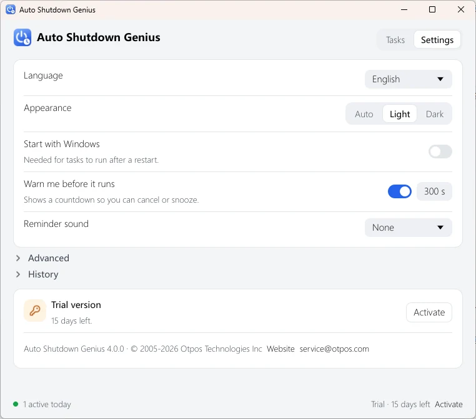Switch appearance to Dark
This screenshot has height=419, width=476.
point(434,114)
